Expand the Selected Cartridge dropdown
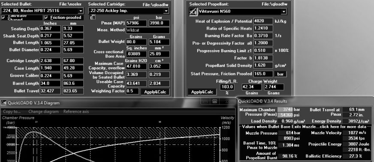 pyautogui.click(x=166, y=11)
